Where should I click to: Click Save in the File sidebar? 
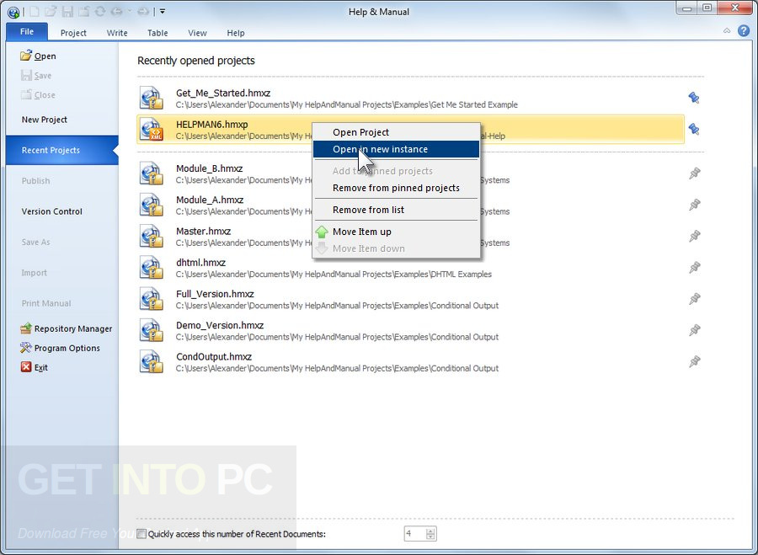(x=36, y=76)
